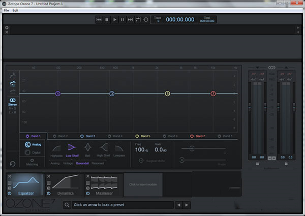Image resolution: width=305 pixels, height=216 pixels.
Task: Choose High Shelf filter shape
Action: coord(104,150)
